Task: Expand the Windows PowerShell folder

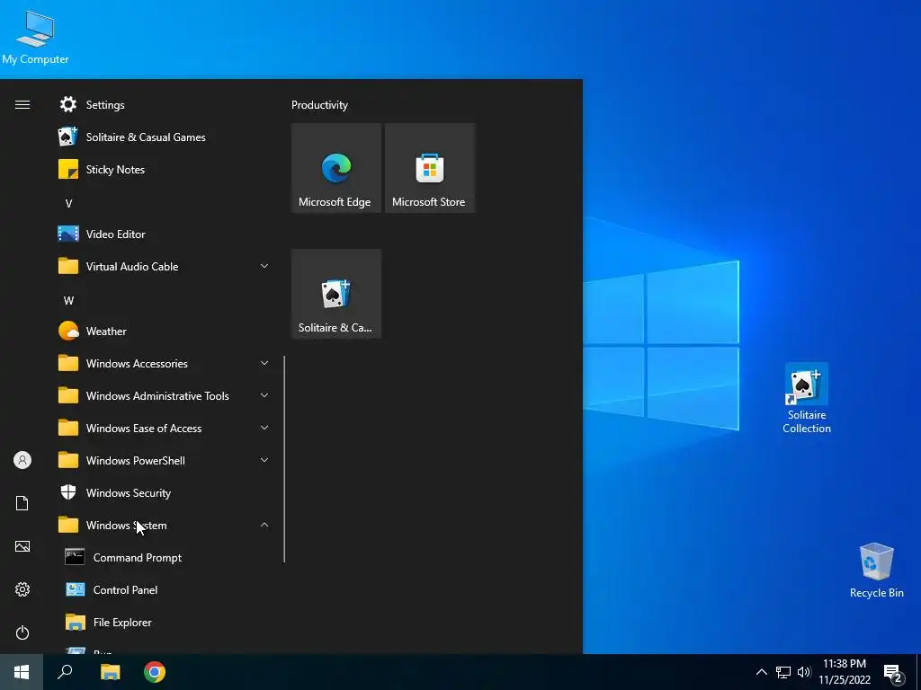Action: coord(164,460)
